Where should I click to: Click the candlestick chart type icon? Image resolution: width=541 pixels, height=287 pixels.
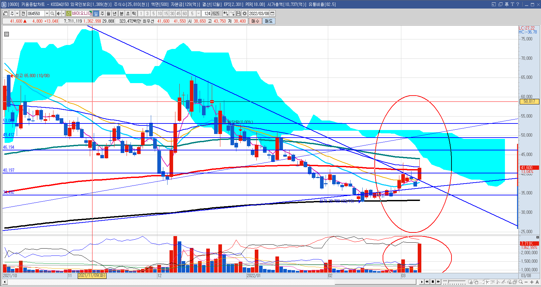226,13
